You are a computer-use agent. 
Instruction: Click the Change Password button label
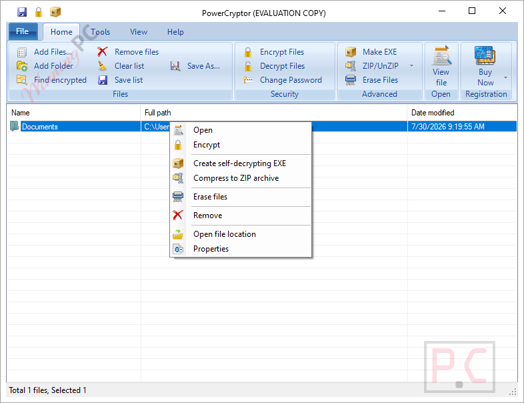(x=291, y=80)
